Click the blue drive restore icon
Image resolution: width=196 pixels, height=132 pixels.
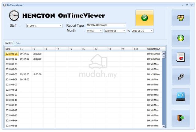click(x=181, y=96)
